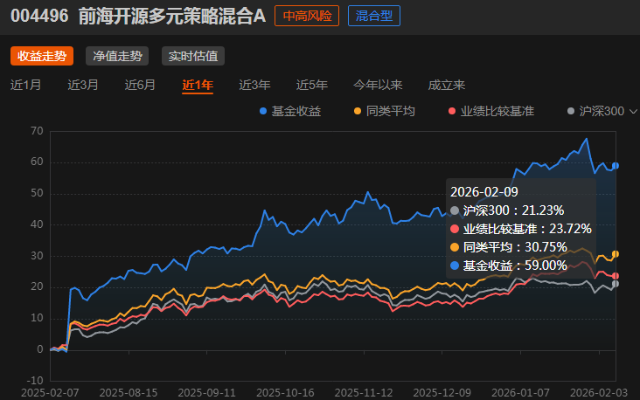Click the x-axis date 2025-10-16
The image size is (640, 400).
click(285, 393)
